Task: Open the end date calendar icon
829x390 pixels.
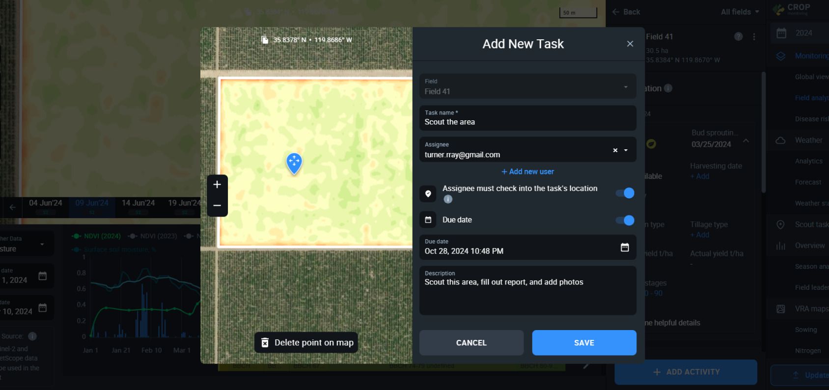Action: (x=43, y=308)
